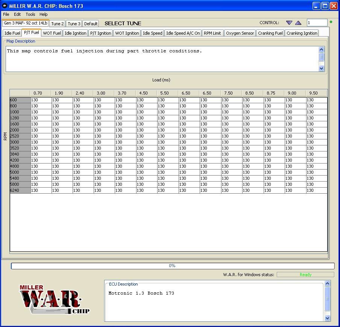The height and width of the screenshot is (327, 340).
Task: Open the WOT Fuel map tab
Action: [x=52, y=33]
